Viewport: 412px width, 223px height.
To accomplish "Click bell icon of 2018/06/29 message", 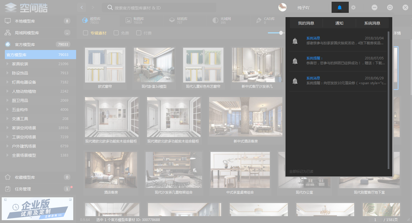I will point(295,81).
